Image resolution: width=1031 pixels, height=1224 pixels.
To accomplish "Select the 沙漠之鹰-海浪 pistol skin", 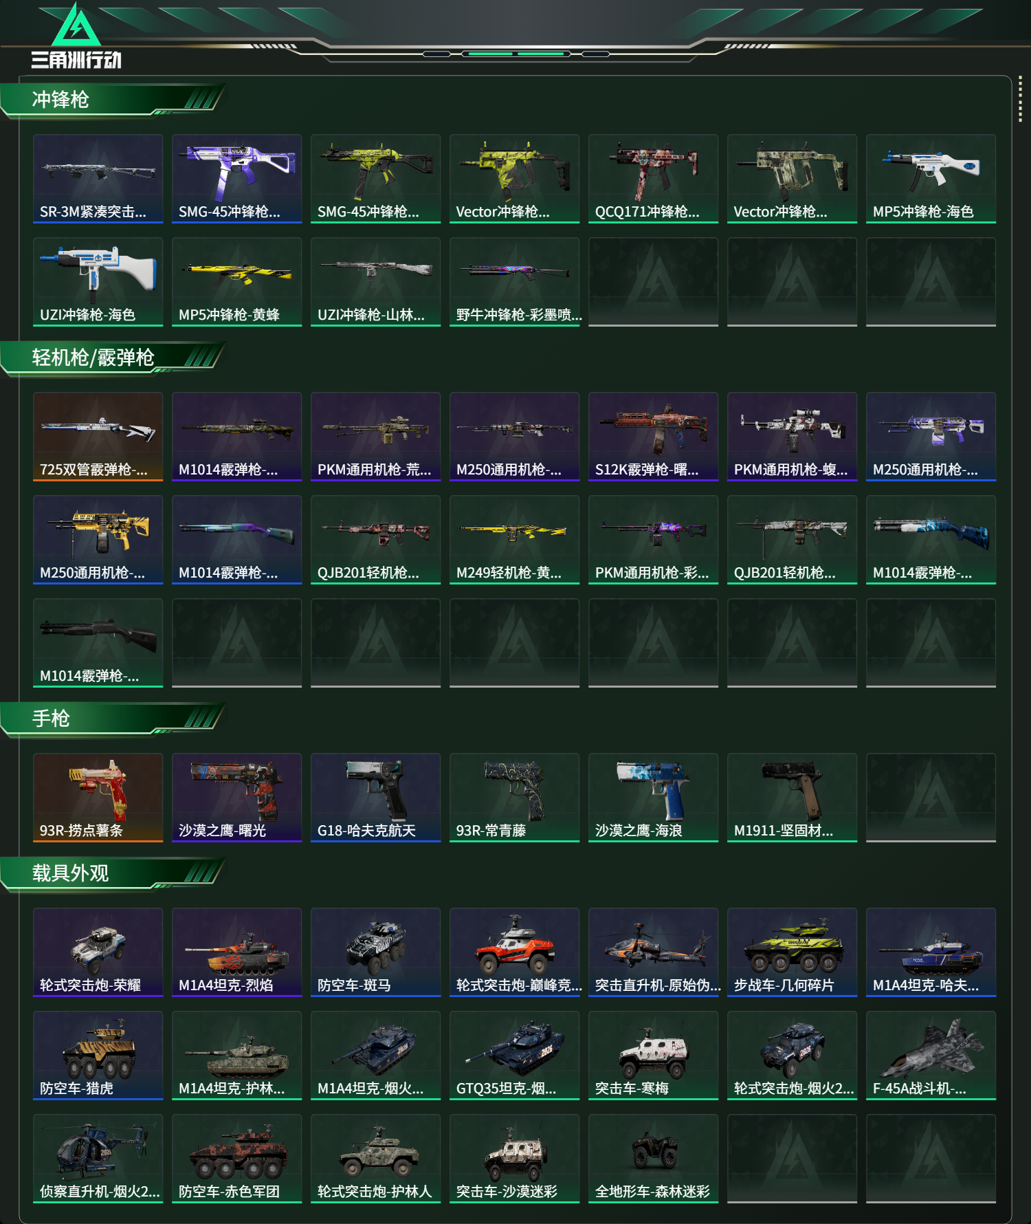I will coord(653,798).
